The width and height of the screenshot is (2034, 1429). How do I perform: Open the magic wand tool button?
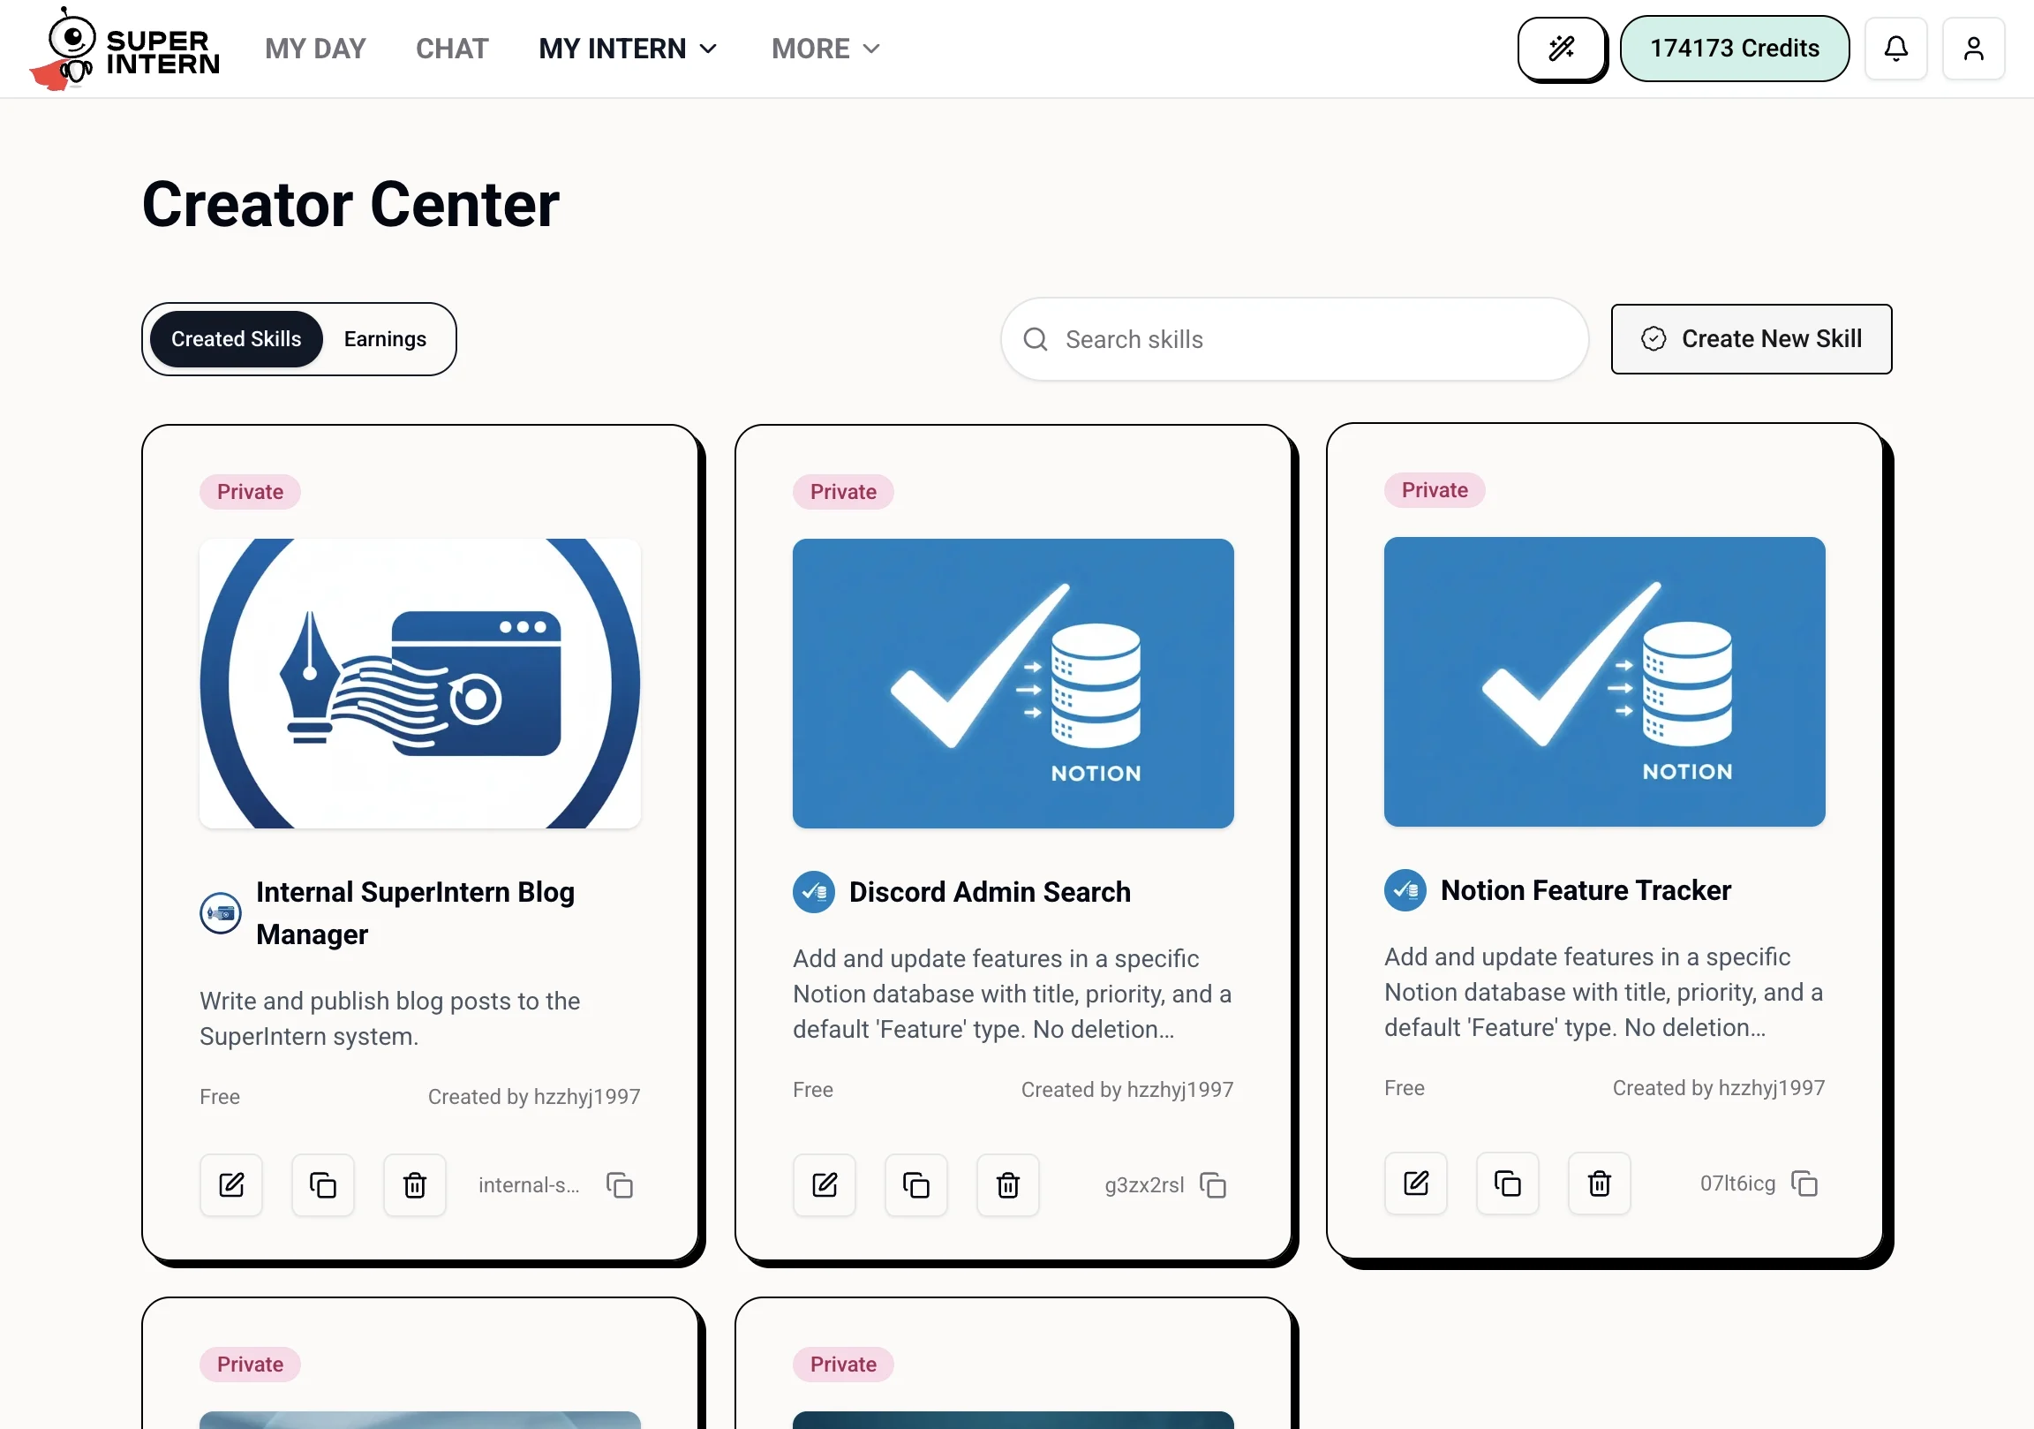tap(1561, 49)
